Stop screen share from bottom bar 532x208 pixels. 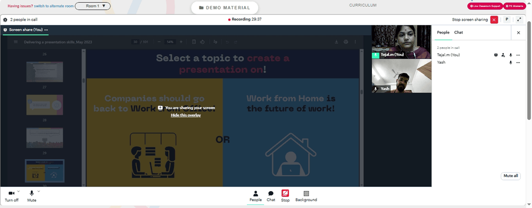coord(285,196)
